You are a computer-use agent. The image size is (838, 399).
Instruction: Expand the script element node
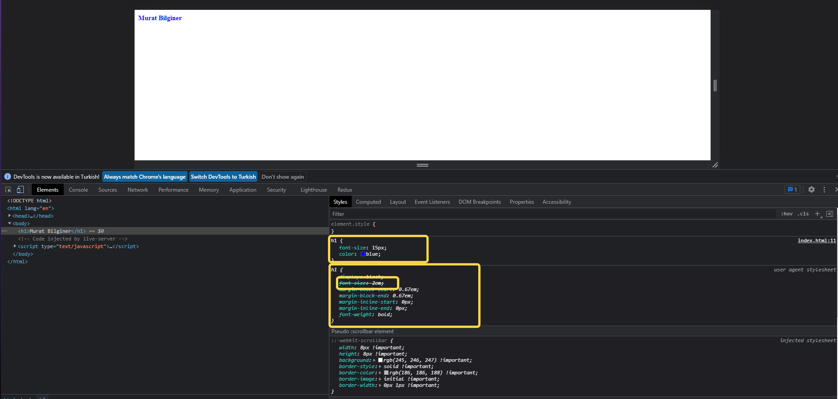click(15, 246)
